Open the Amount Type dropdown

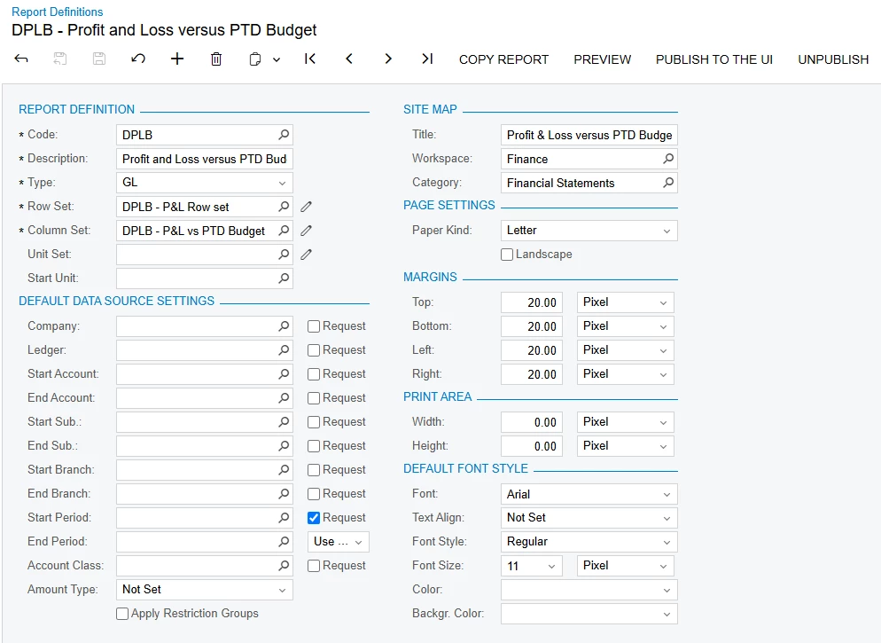pyautogui.click(x=205, y=590)
